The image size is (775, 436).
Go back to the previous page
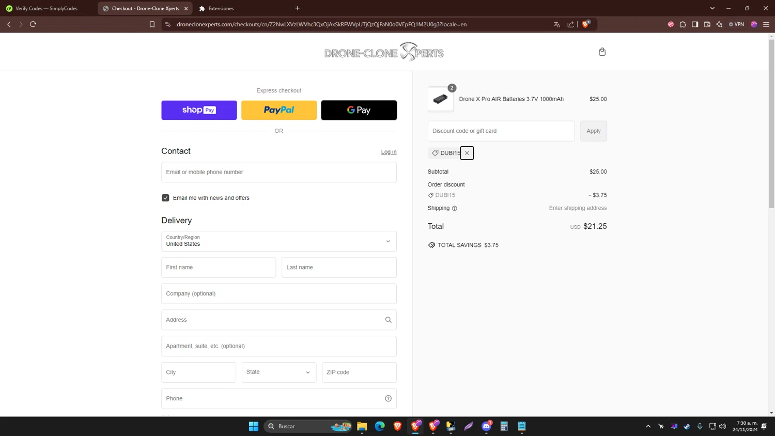9,24
